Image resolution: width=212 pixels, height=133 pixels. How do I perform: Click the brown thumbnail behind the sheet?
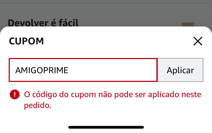point(188,25)
